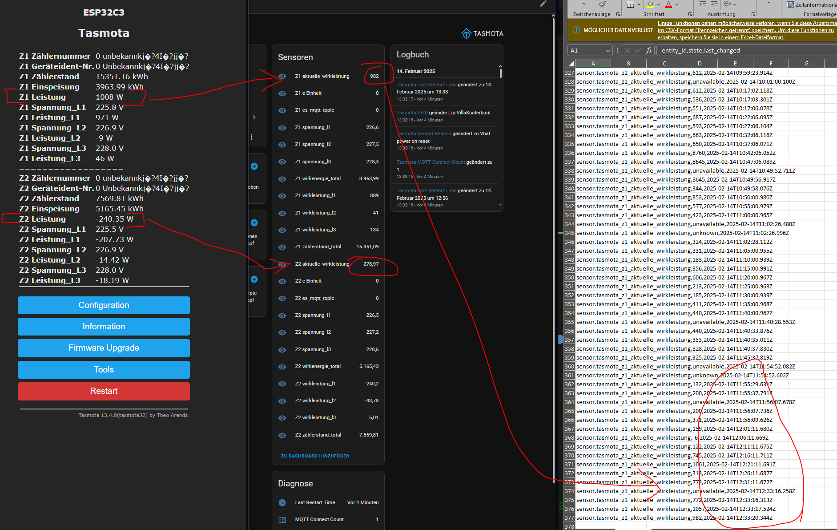Screen dimensions: 837x530
Task: Click the Format Painter brush icon
Action: 602,4
